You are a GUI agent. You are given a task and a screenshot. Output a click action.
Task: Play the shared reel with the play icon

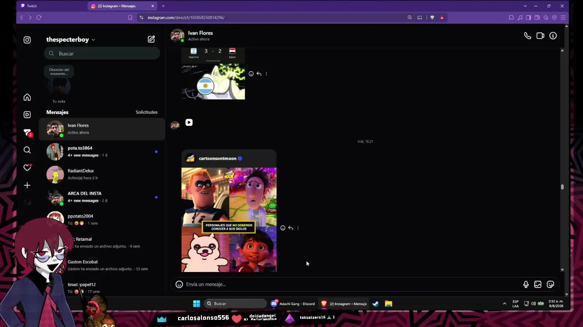click(x=189, y=123)
